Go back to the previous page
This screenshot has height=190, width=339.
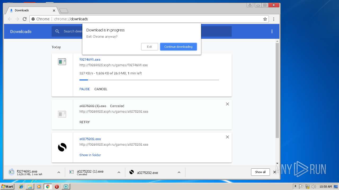tap(10, 19)
